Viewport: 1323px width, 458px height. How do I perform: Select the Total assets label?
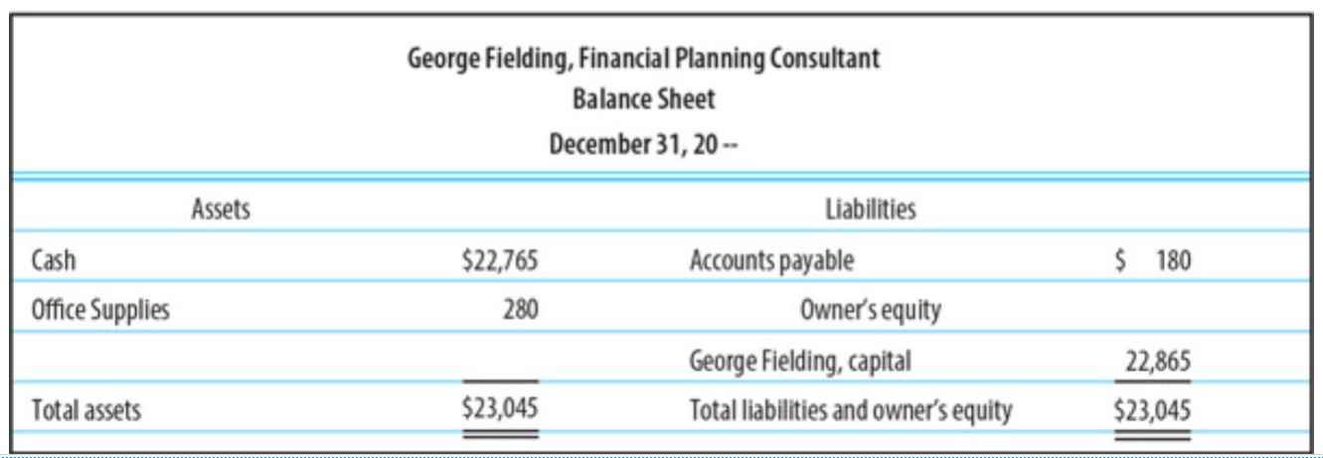(85, 409)
